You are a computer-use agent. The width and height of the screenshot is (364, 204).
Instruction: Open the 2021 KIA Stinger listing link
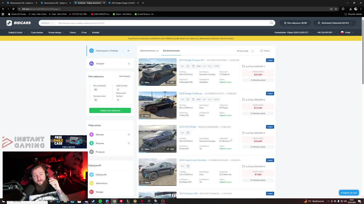click(188, 127)
